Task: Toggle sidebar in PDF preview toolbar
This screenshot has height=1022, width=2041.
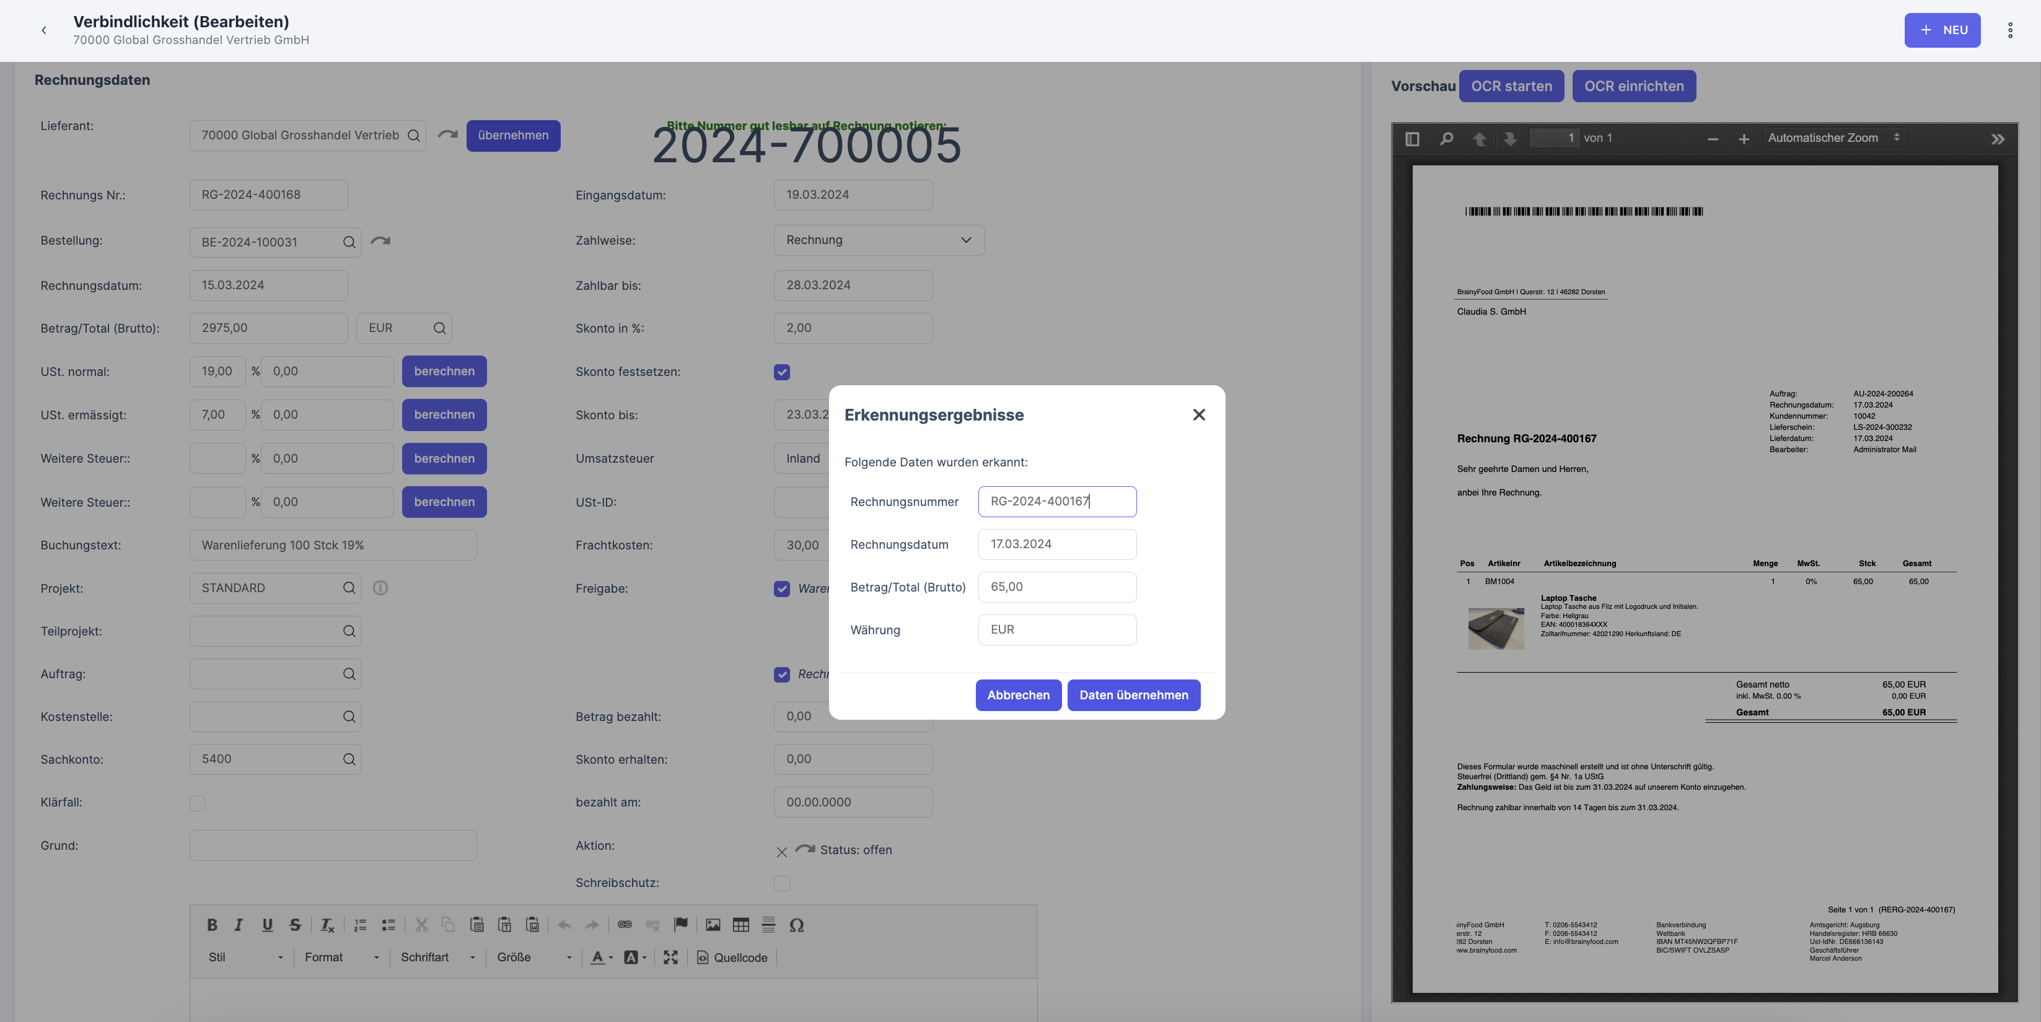Action: 1412,139
